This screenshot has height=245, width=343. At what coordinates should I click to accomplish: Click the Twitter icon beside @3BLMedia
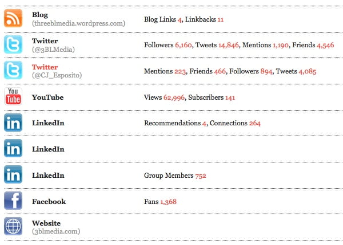(13, 44)
